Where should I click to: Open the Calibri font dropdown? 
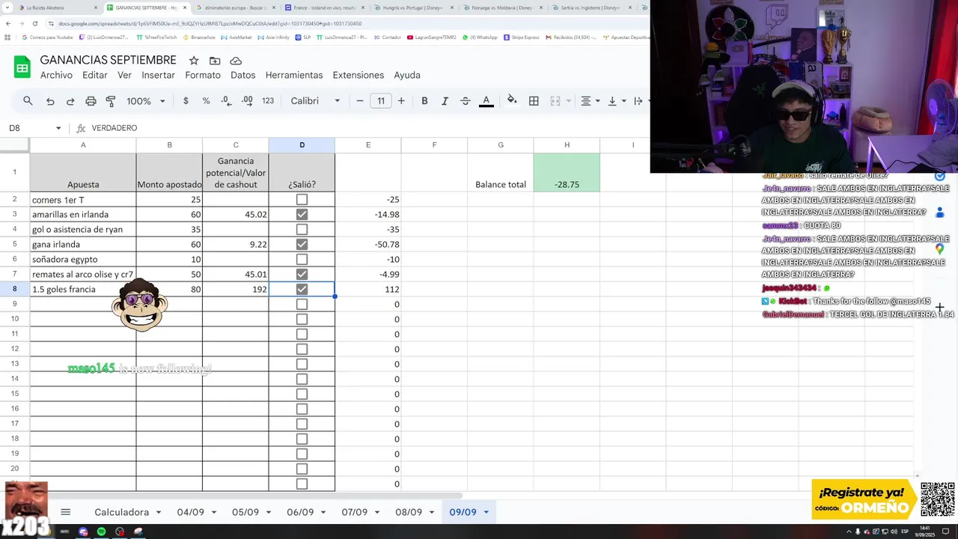[x=315, y=101]
